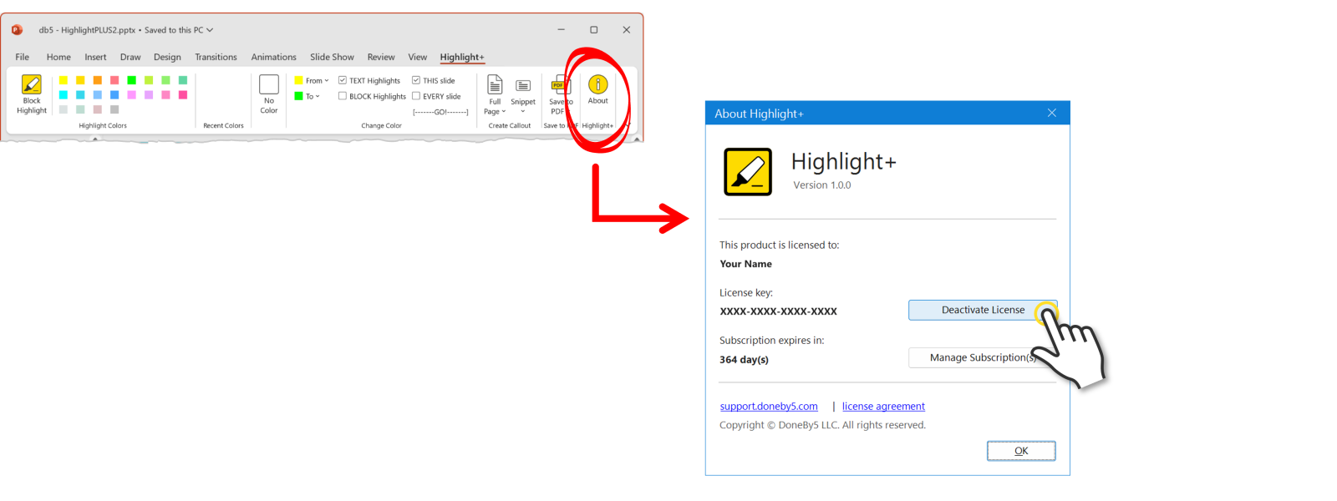Image resolution: width=1337 pixels, height=501 pixels.
Task: Open the About Highlight+ info icon
Action: (598, 84)
